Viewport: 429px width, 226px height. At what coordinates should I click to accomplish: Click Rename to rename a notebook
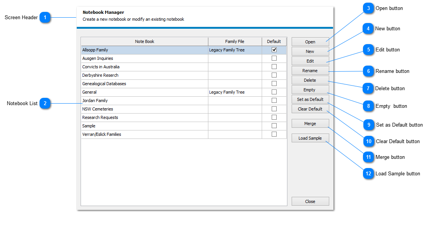[310, 70]
